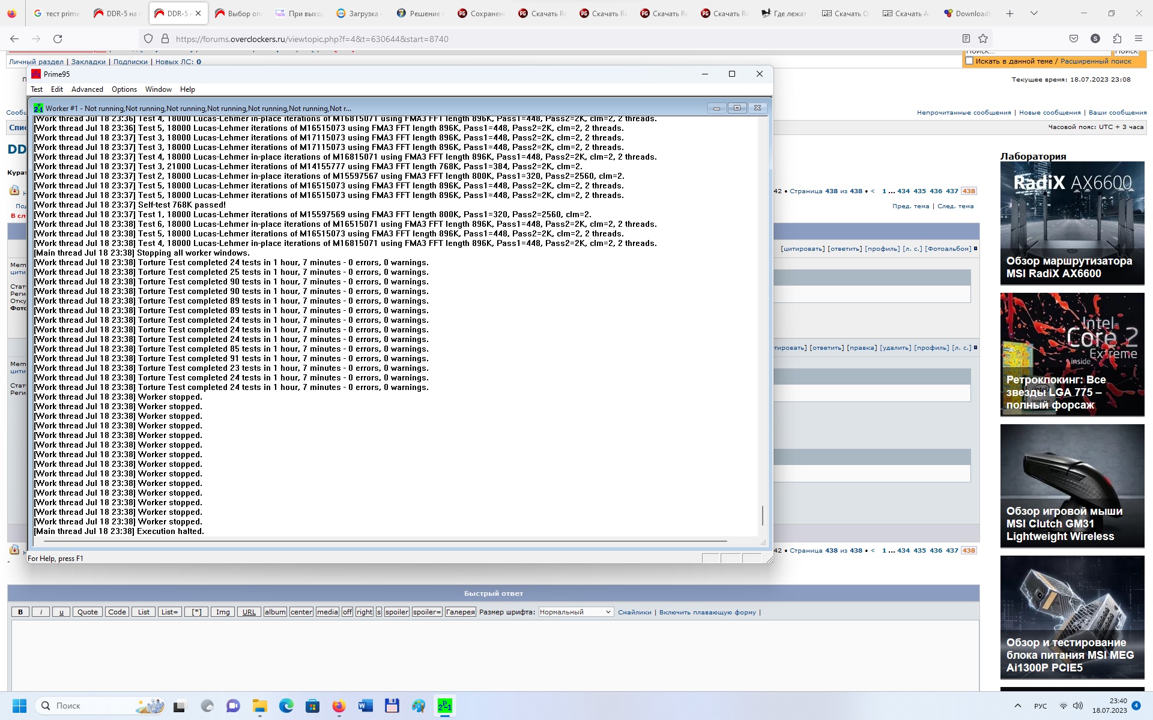
Task: Toggle Firefox reader view icon
Action: click(x=966, y=38)
